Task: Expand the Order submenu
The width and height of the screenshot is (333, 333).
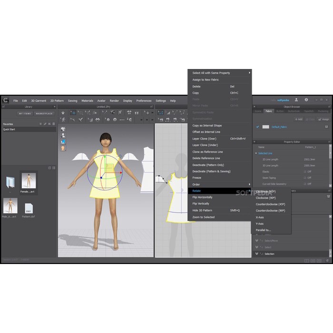Action: [x=219, y=184]
